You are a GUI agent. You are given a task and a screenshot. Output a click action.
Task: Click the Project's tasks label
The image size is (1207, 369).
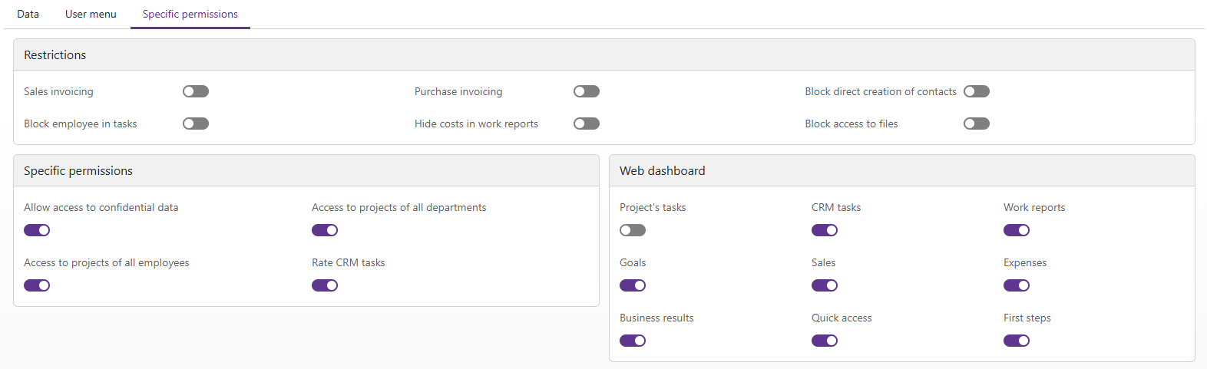click(653, 207)
